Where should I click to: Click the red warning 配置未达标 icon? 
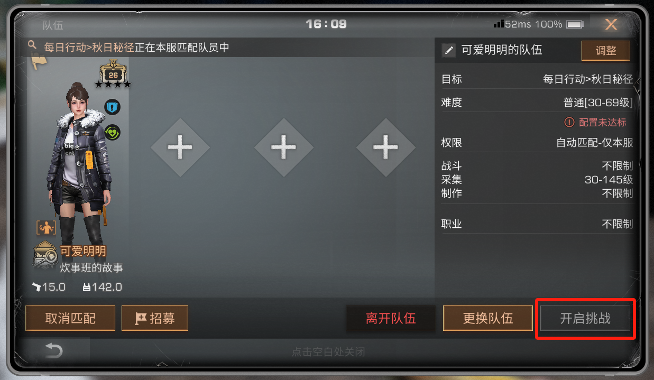(x=569, y=122)
